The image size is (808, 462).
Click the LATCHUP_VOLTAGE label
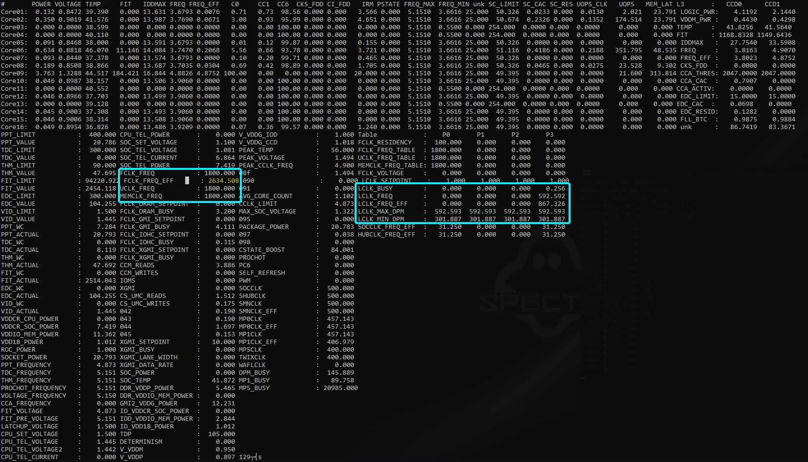[30, 426]
